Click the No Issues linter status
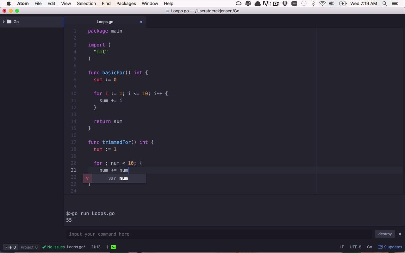Screen dimensions: 405x253 [53, 247]
